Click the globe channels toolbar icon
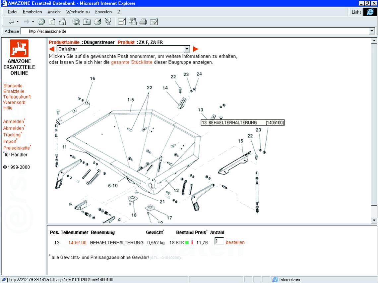This screenshot has width=378, height=283. click(108, 22)
